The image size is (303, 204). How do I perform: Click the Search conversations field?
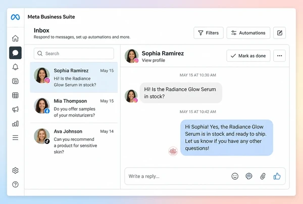coord(74,54)
